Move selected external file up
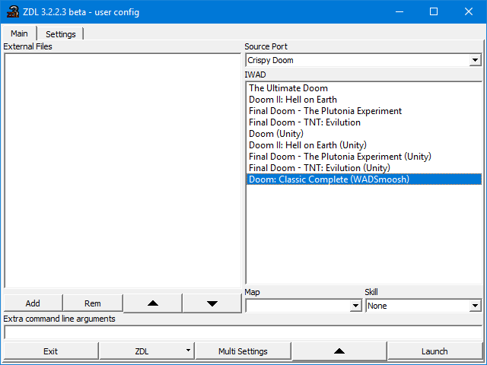 [152, 303]
